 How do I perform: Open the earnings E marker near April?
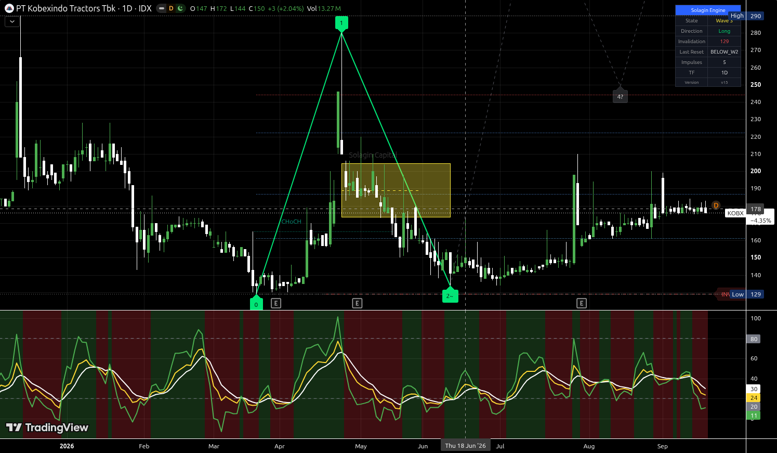[276, 303]
